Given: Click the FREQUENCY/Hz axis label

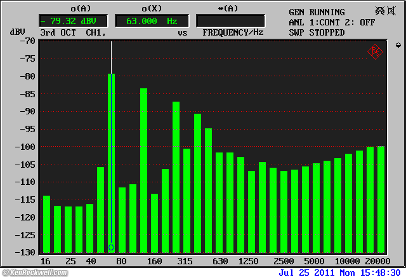Looking at the screenshot, I should (x=233, y=32).
